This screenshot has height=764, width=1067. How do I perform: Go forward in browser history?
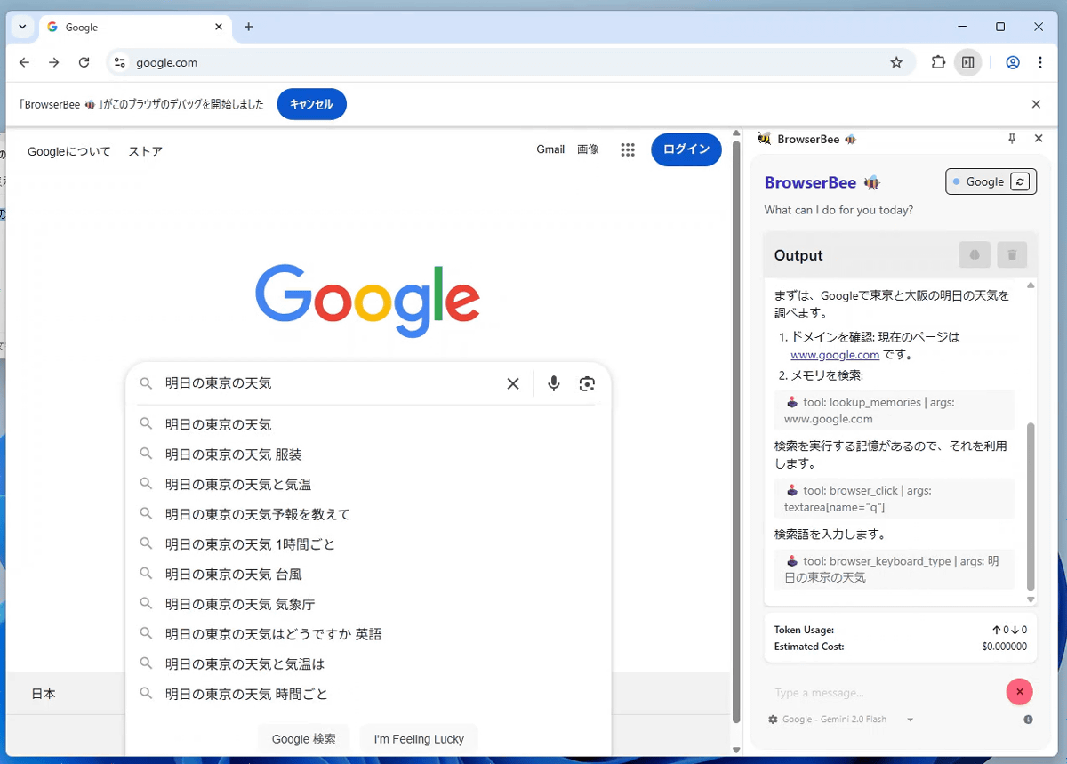[x=54, y=62]
